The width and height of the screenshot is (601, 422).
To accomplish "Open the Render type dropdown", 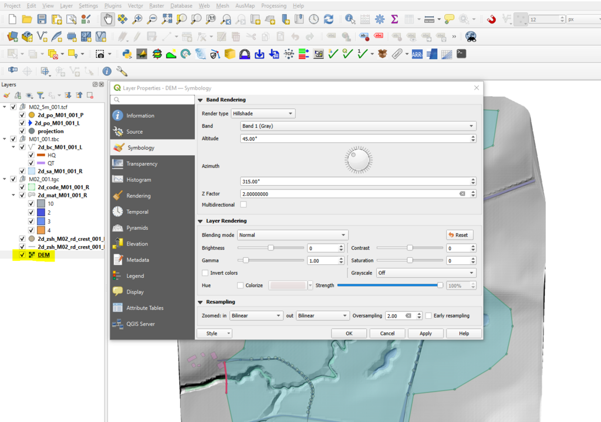I will (x=262, y=113).
